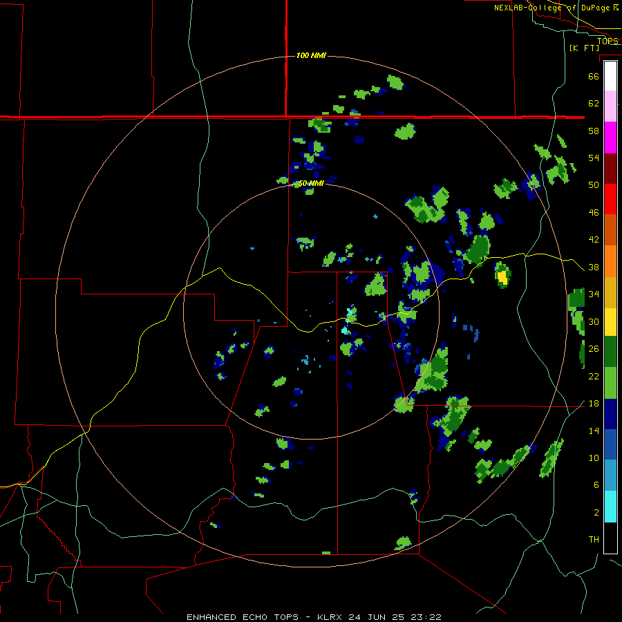The height and width of the screenshot is (622, 622).
Task: Click the navy 22 kft legend swatch
Action: point(610,414)
